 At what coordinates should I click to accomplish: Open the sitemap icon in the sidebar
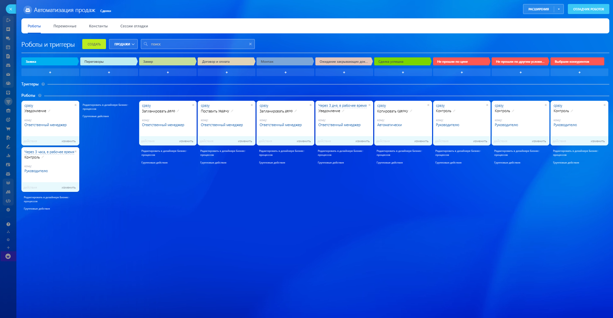[8, 232]
